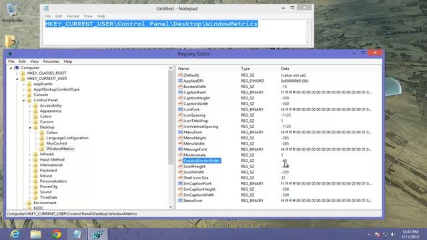Image resolution: width=427 pixels, height=240 pixels.
Task: Click the registry tree scrollbar down arrow
Action: [171, 207]
